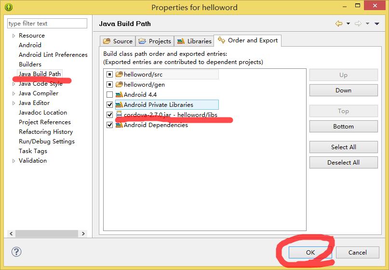Check the Android 4.4 checkbox
This screenshot has height=270, width=389.
coord(109,95)
